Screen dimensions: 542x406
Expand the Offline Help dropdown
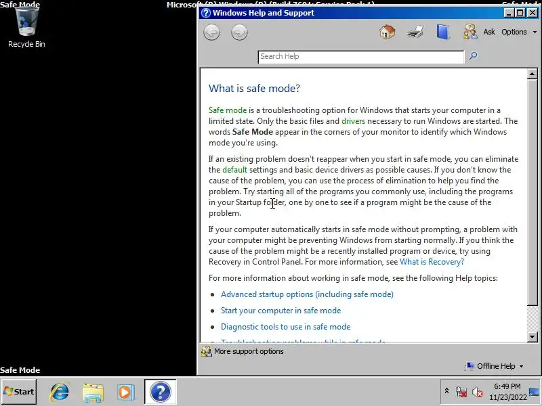pyautogui.click(x=500, y=366)
